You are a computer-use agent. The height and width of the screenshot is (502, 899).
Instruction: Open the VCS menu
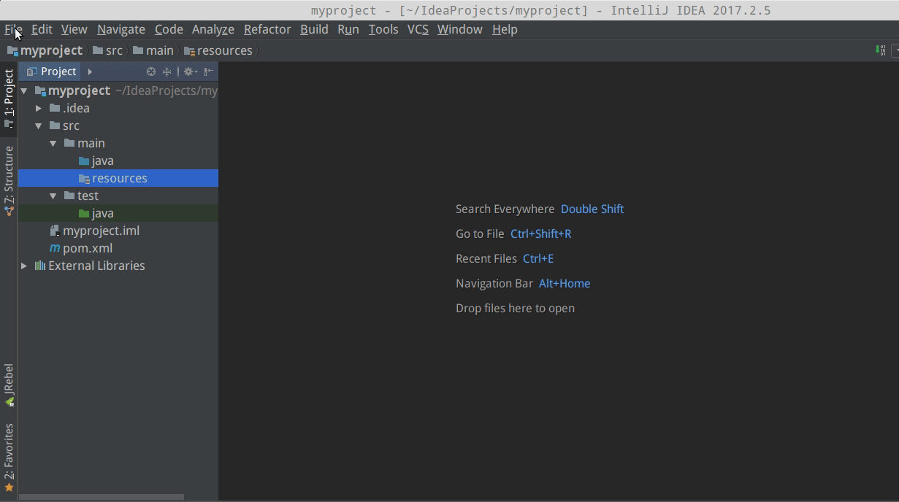pyautogui.click(x=418, y=29)
